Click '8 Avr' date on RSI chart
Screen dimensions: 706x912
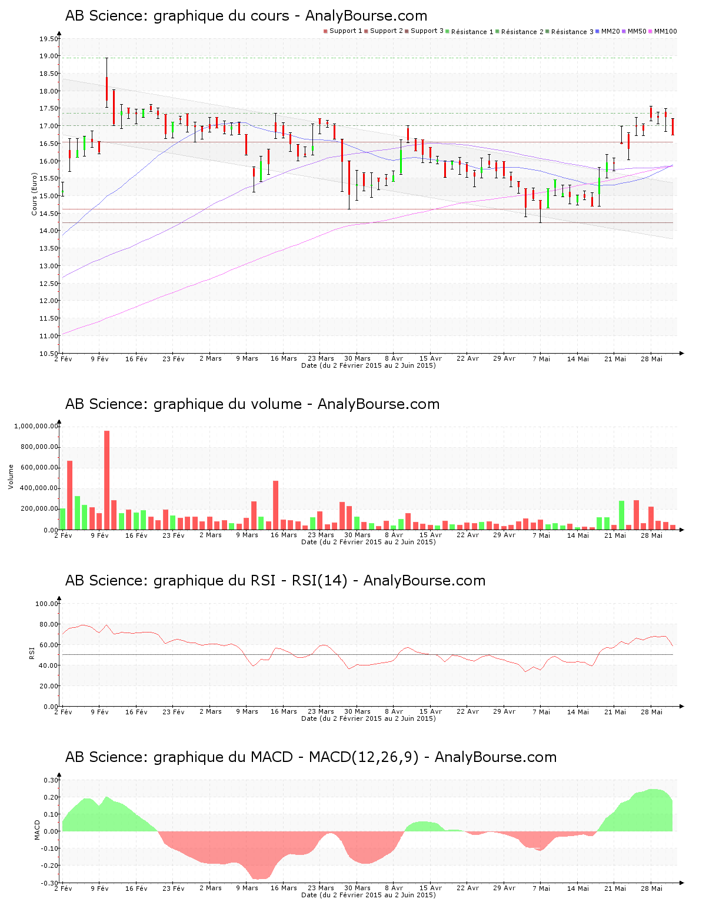coord(394,712)
